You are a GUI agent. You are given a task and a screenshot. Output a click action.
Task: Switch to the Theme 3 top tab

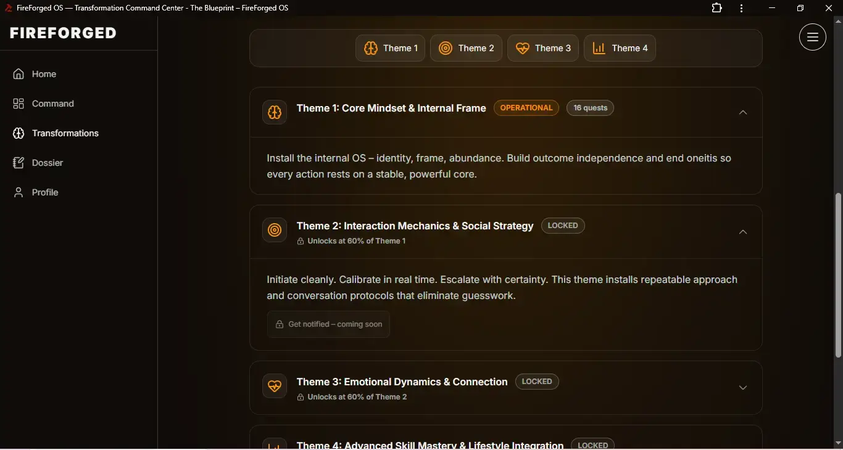542,48
